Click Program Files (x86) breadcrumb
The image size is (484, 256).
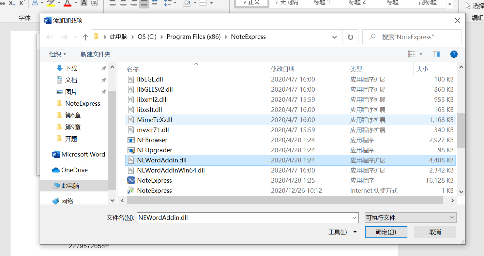[x=194, y=37]
